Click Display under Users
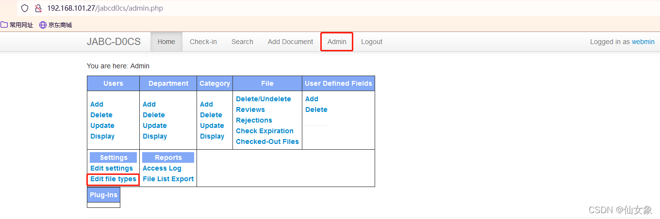Image resolution: width=660 pixels, height=219 pixels. (102, 136)
